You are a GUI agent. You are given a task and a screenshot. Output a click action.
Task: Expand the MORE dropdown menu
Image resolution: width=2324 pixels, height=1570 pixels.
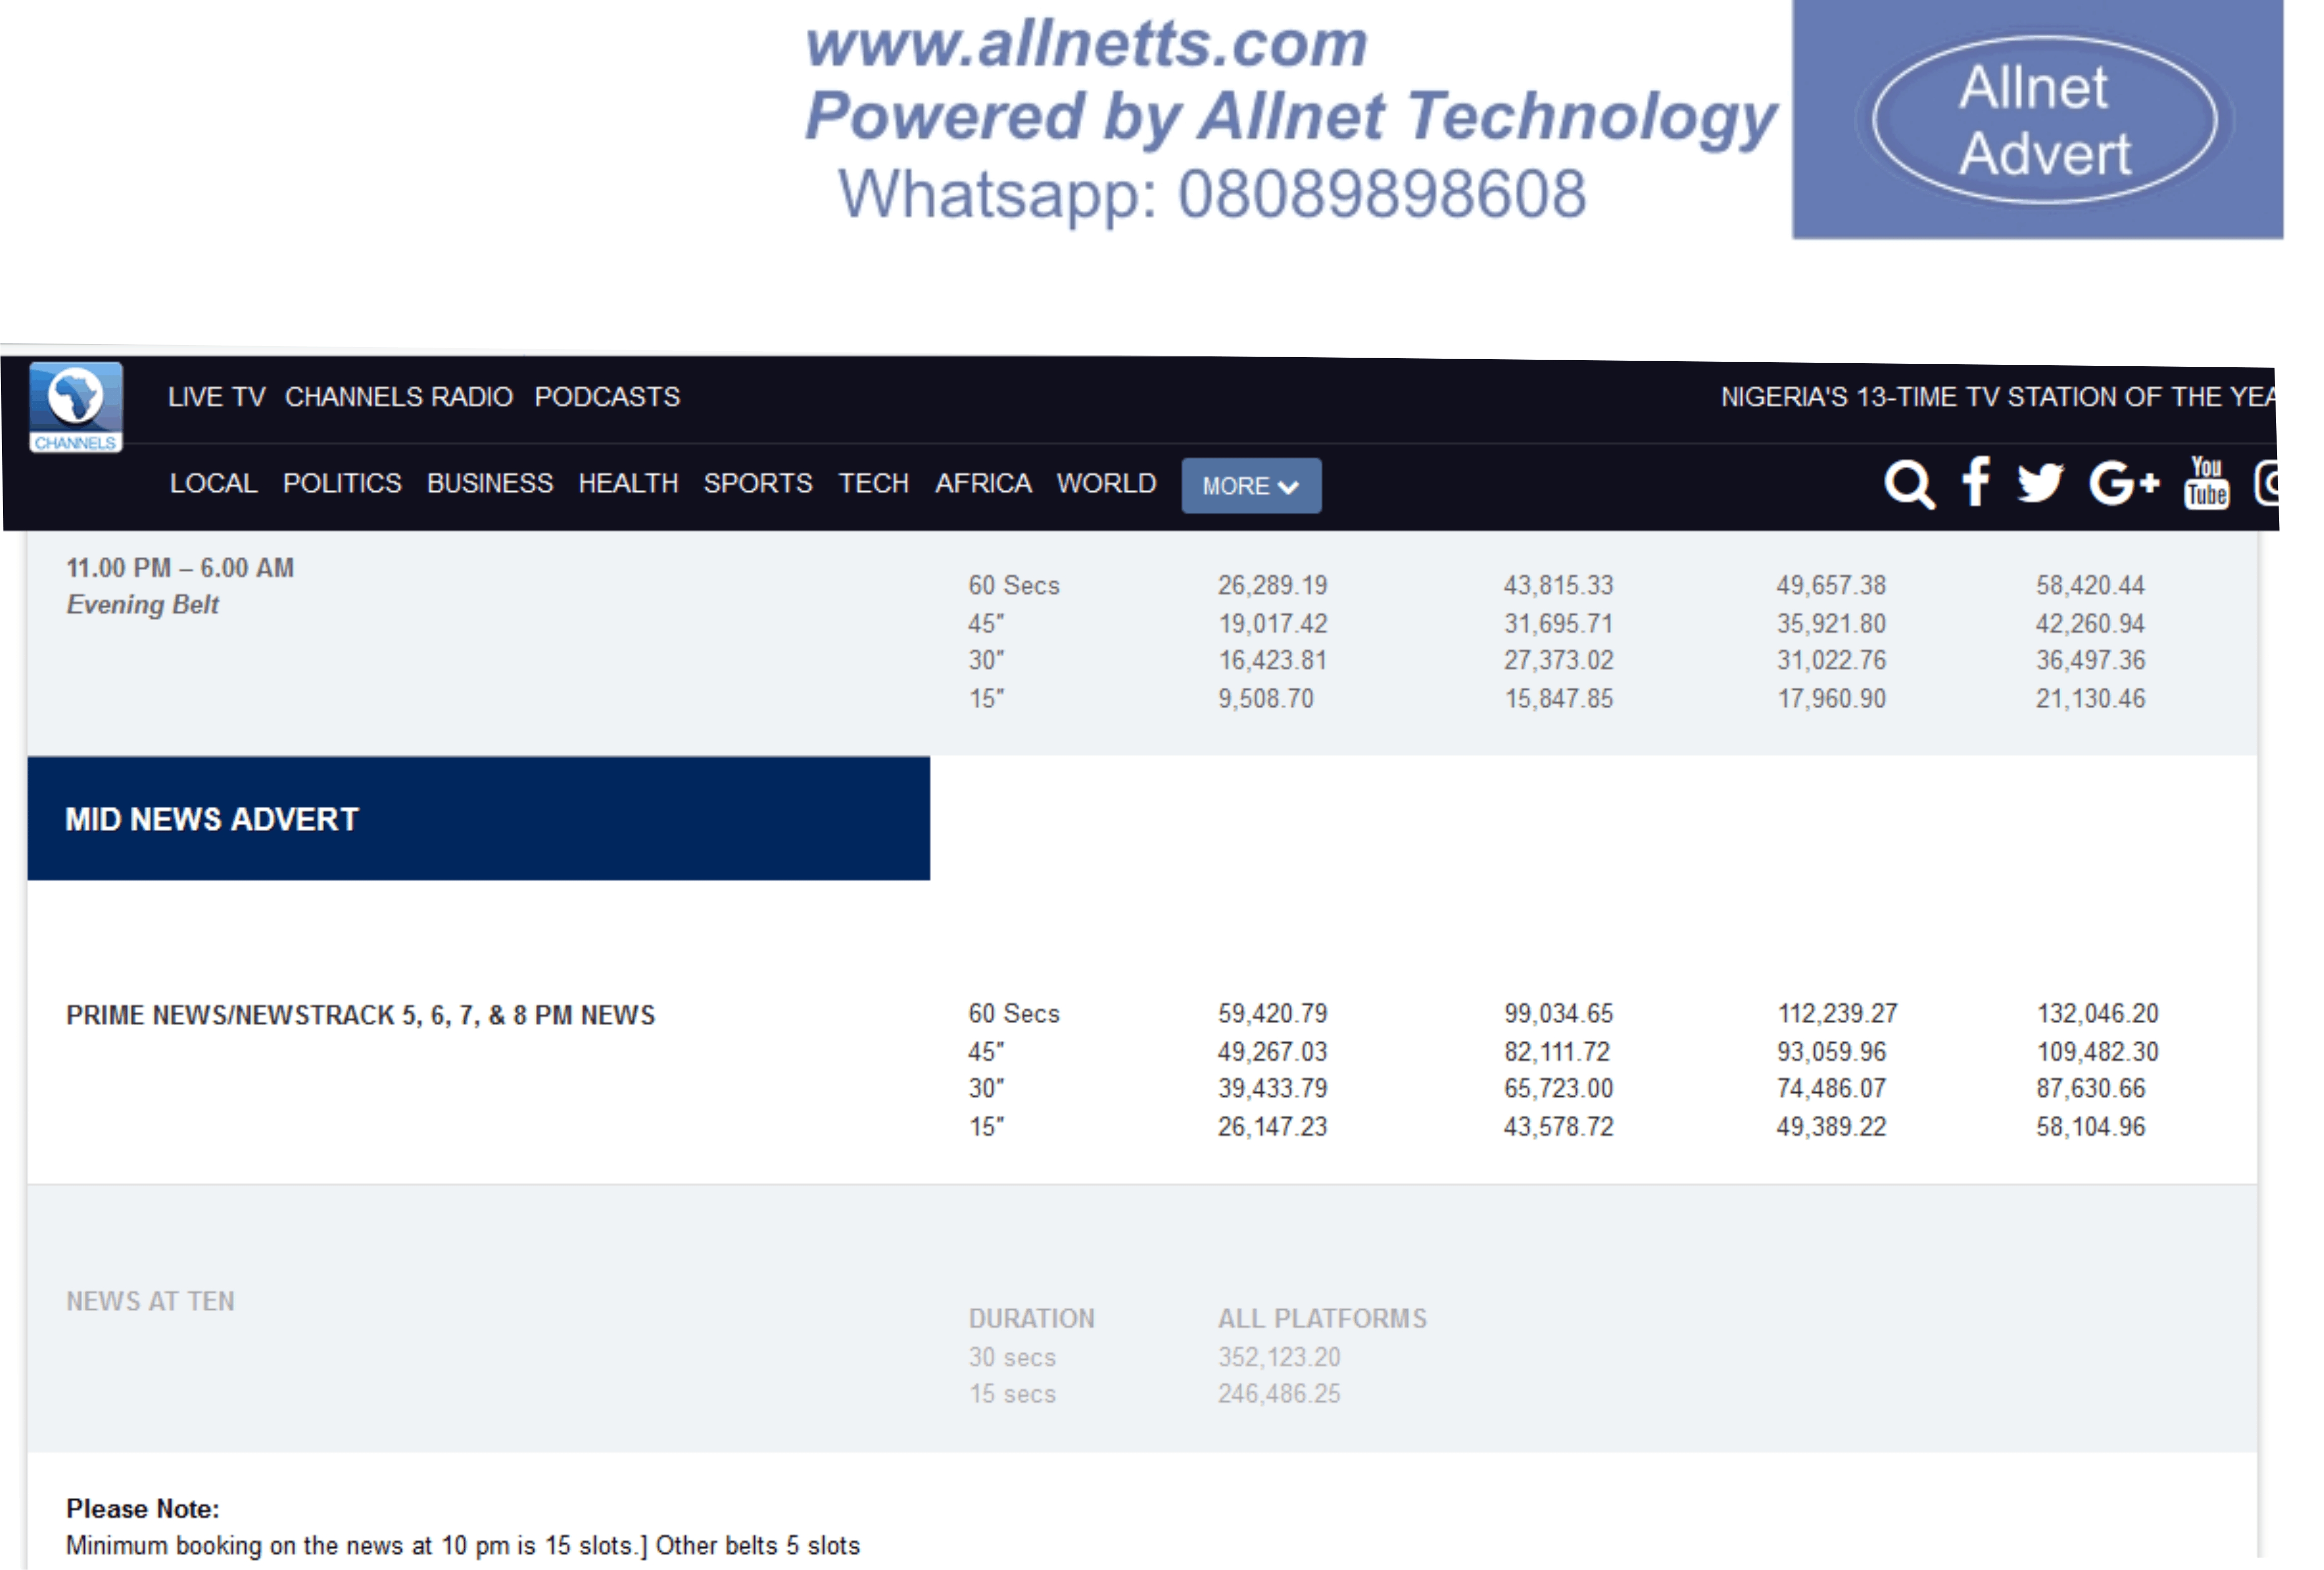coord(1250,486)
